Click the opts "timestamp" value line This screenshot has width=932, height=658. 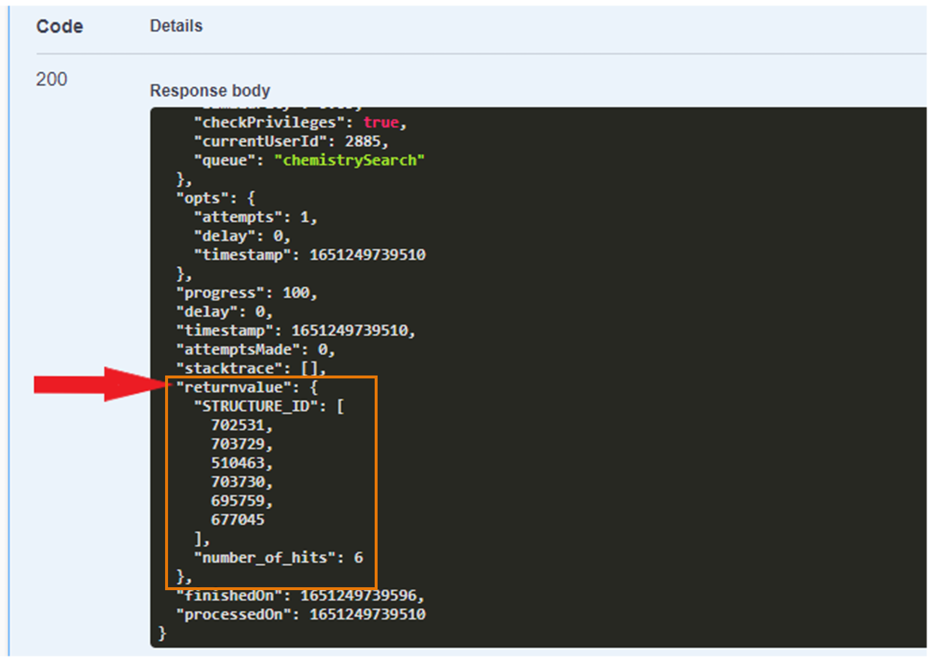pyautogui.click(x=310, y=254)
